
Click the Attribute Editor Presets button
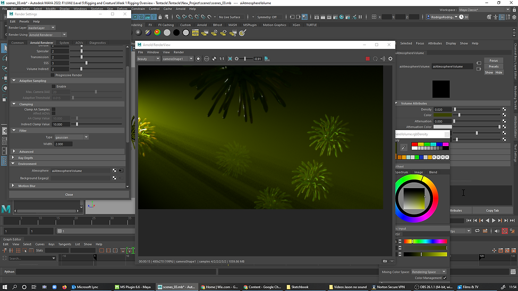coord(494,66)
